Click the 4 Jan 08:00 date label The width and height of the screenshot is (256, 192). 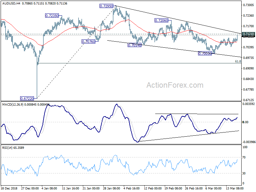[50, 188]
